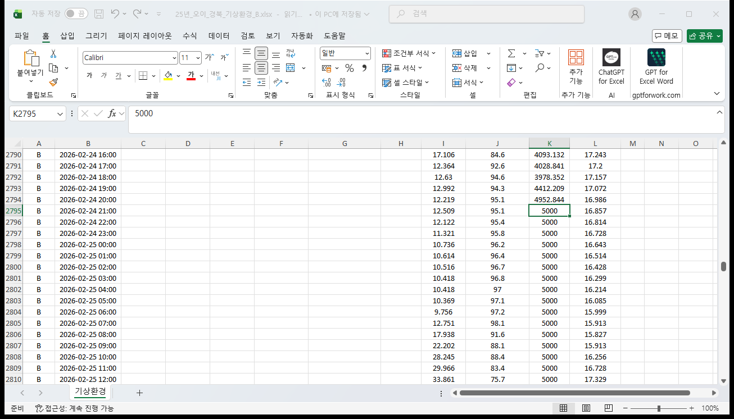The width and height of the screenshot is (734, 419).
Task: Apply underline with the underlined 가 icon
Action: coord(118,76)
